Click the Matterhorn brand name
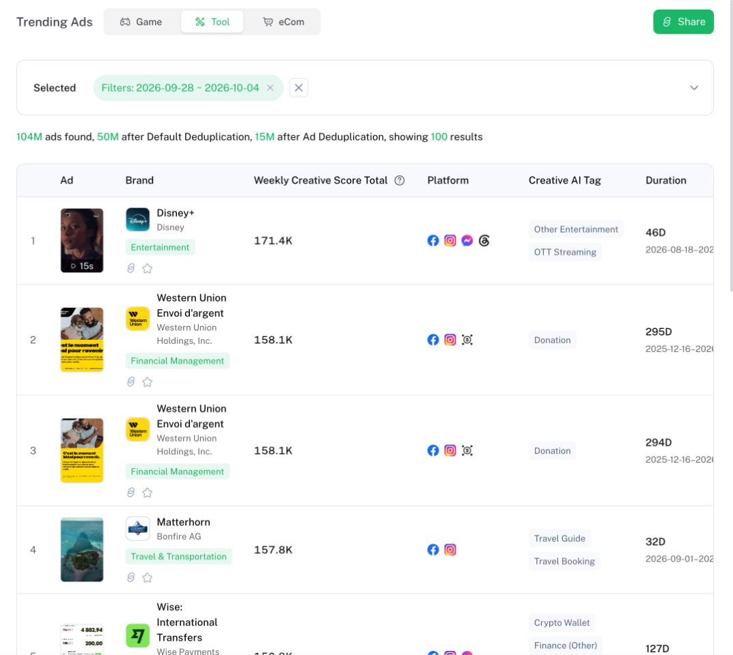733x655 pixels. point(183,522)
